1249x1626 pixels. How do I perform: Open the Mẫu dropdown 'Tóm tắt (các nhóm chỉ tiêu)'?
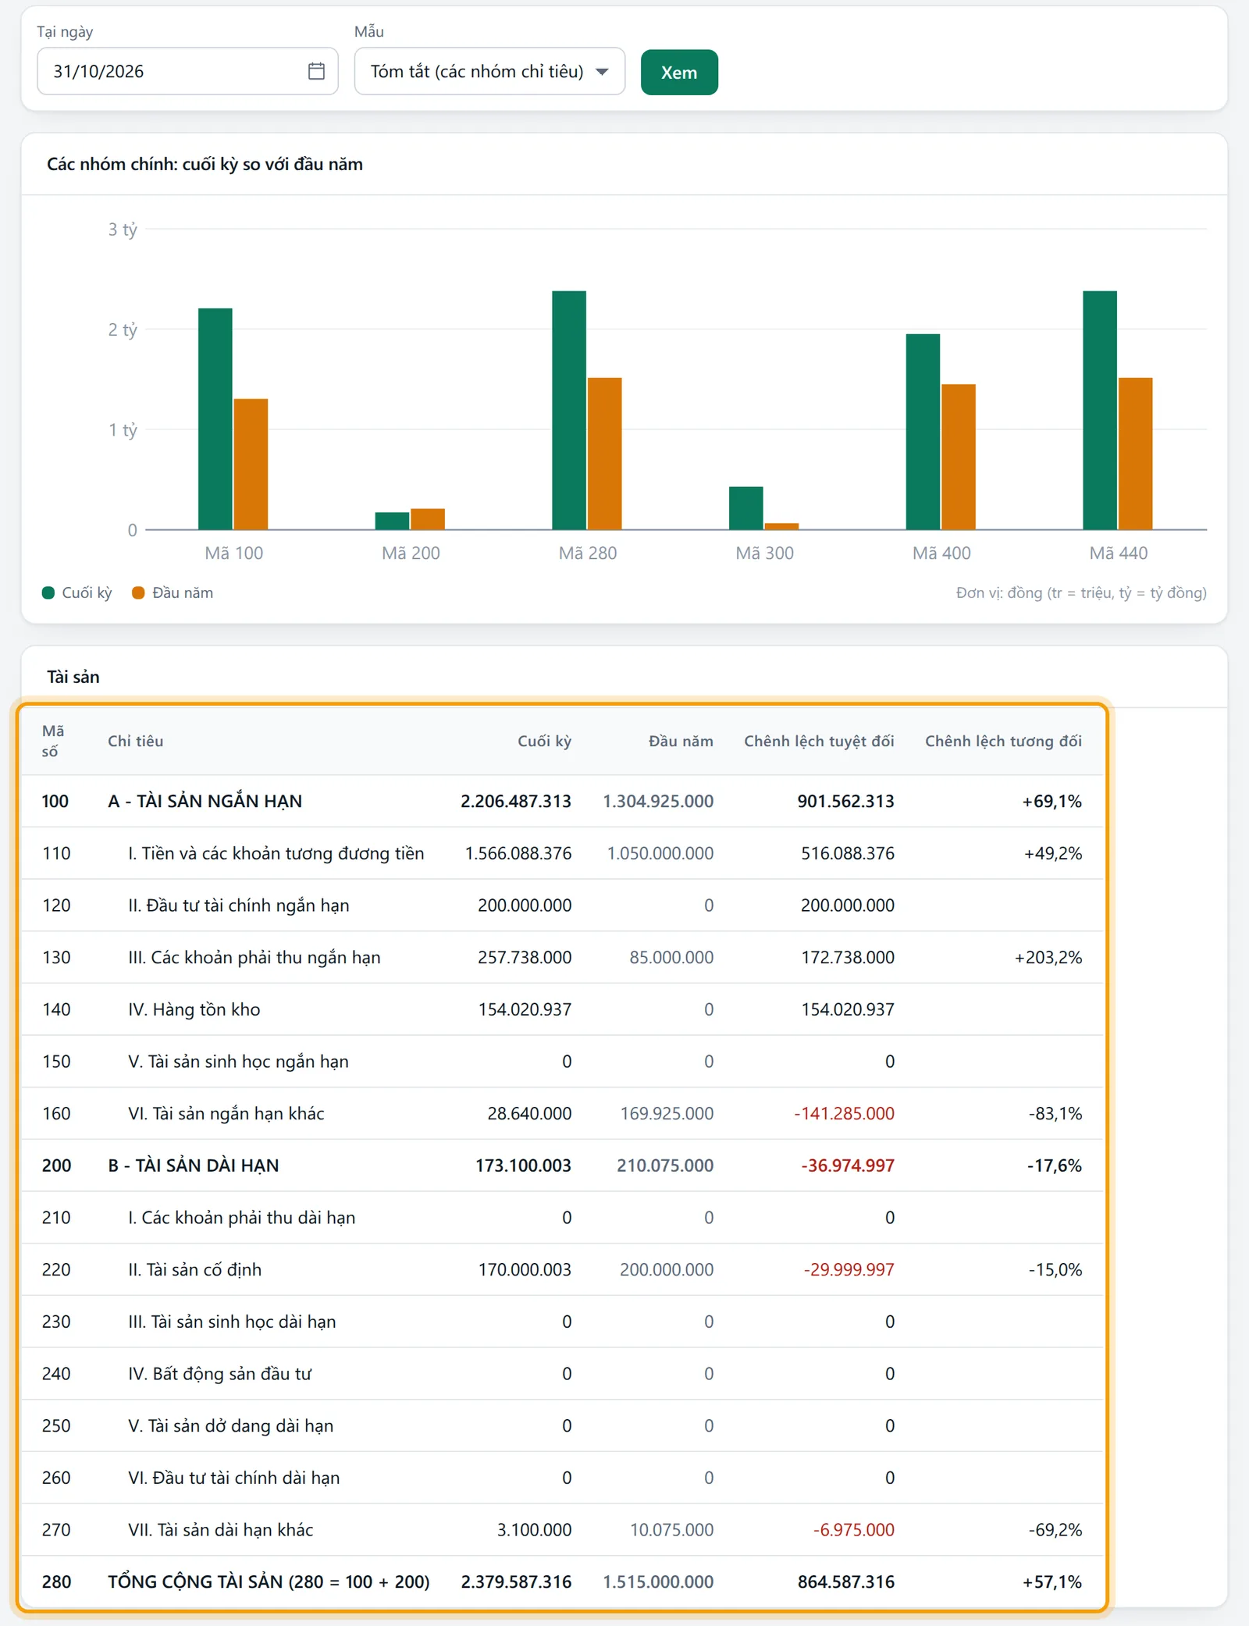489,71
